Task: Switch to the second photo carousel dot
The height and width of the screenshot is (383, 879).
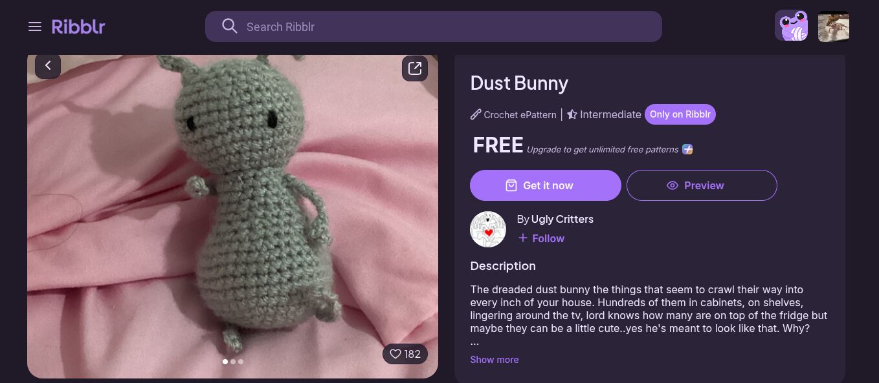Action: 233,362
